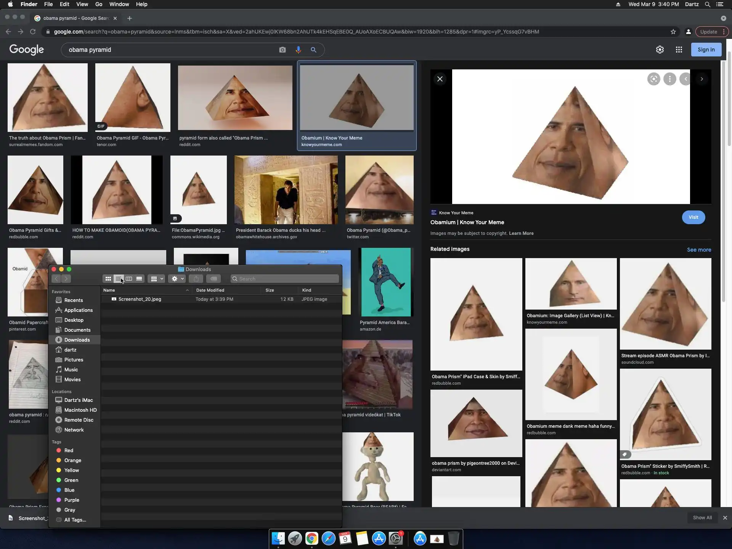The image size is (732, 549).
Task: Switch Finder to column view
Action: 129,279
